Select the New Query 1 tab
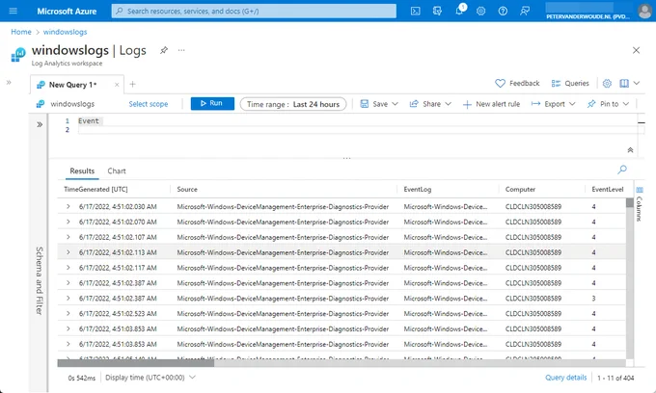Viewport: 656px width, 393px height. [x=72, y=85]
